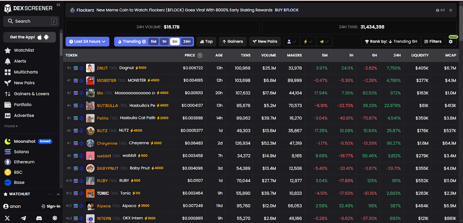Screen dimensions: 463x223
Task: Click the Top button
Action: (206, 42)
